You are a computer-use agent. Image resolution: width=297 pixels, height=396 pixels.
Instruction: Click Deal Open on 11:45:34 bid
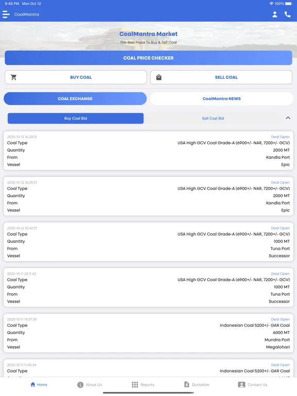280,365
